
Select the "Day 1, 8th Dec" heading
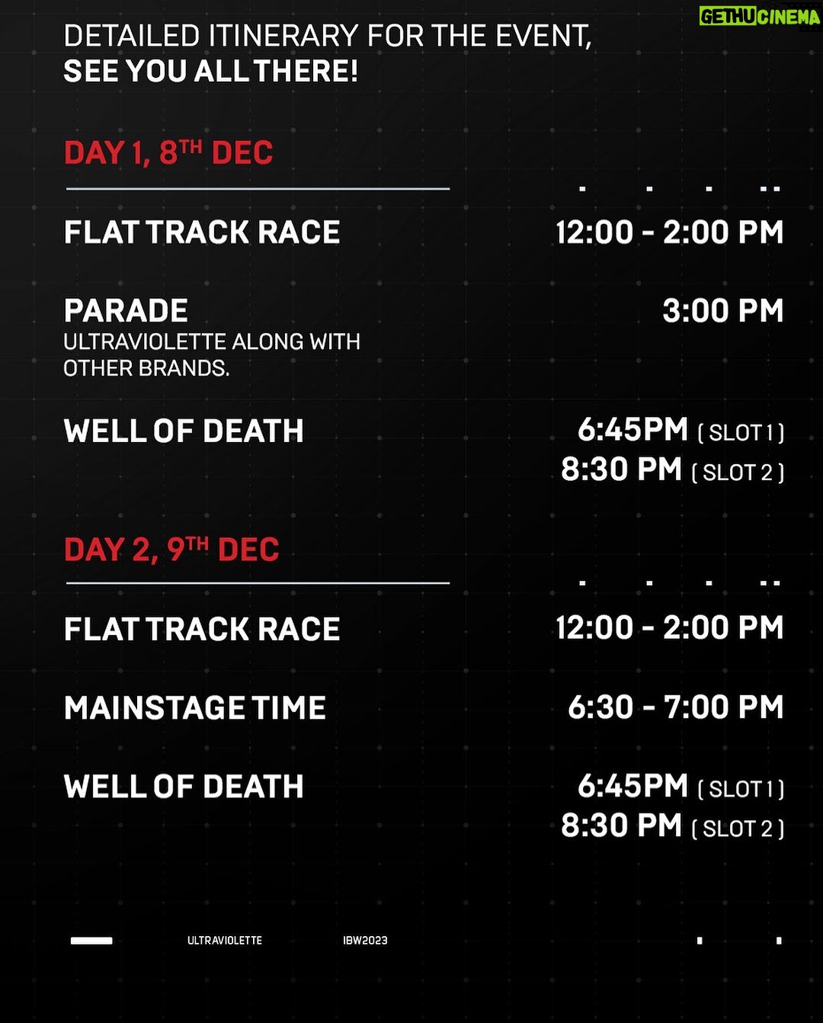[168, 152]
